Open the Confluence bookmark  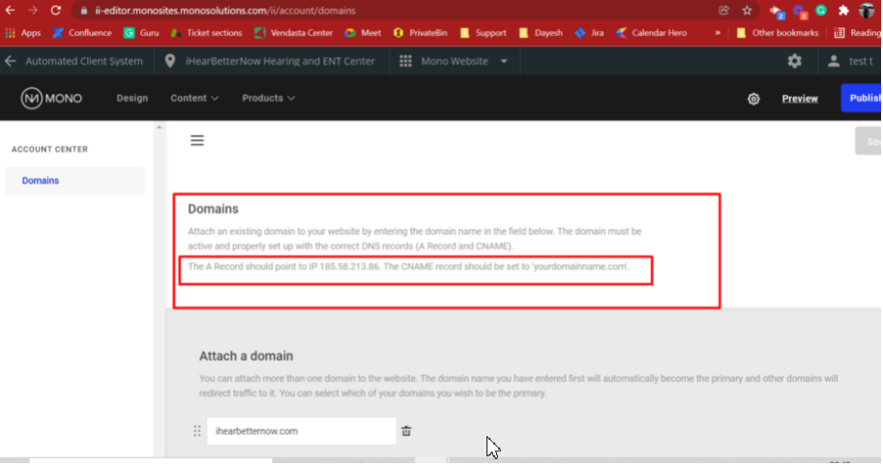81,33
